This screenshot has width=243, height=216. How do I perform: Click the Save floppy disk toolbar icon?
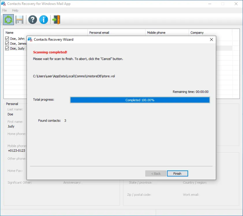click(x=19, y=20)
